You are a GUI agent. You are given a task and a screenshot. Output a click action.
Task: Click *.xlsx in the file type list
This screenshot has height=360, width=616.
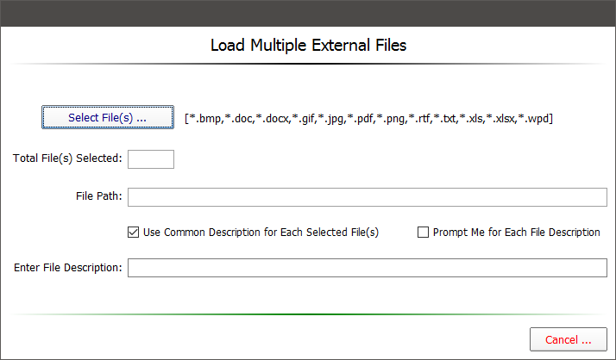point(500,118)
